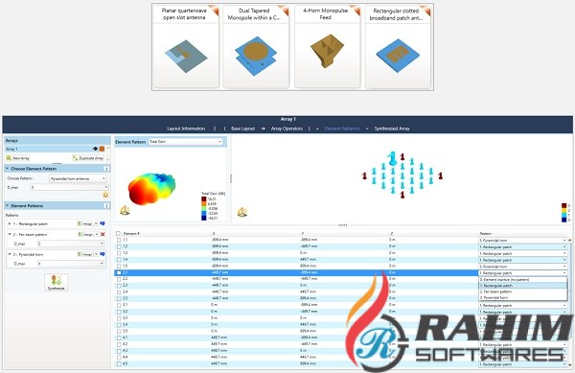Click the dark blue Total Gain legend swatch
Viewport: 575px width, 373px height.
tap(203, 219)
